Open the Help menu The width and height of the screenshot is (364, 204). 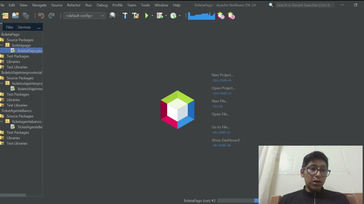[177, 5]
